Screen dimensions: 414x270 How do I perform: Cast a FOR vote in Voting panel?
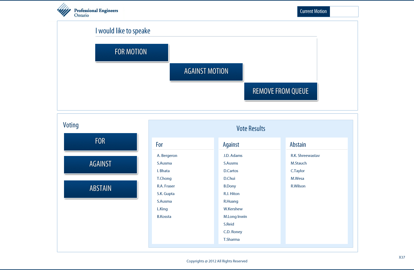100,142
